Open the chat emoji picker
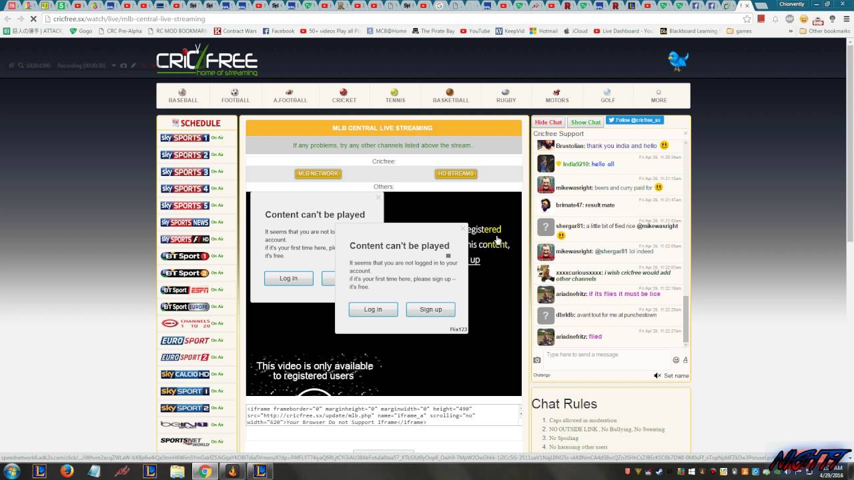The image size is (854, 480). pos(676,360)
